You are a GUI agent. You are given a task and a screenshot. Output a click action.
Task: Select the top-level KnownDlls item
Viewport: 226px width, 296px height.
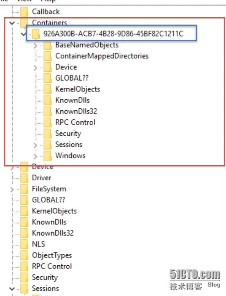point(49,222)
